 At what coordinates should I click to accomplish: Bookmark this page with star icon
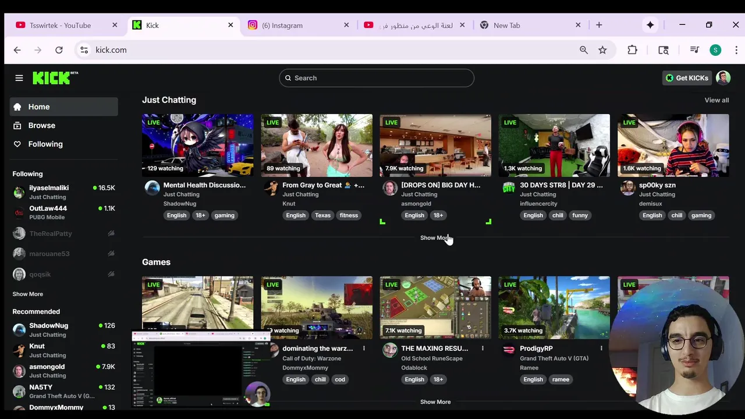(602, 50)
